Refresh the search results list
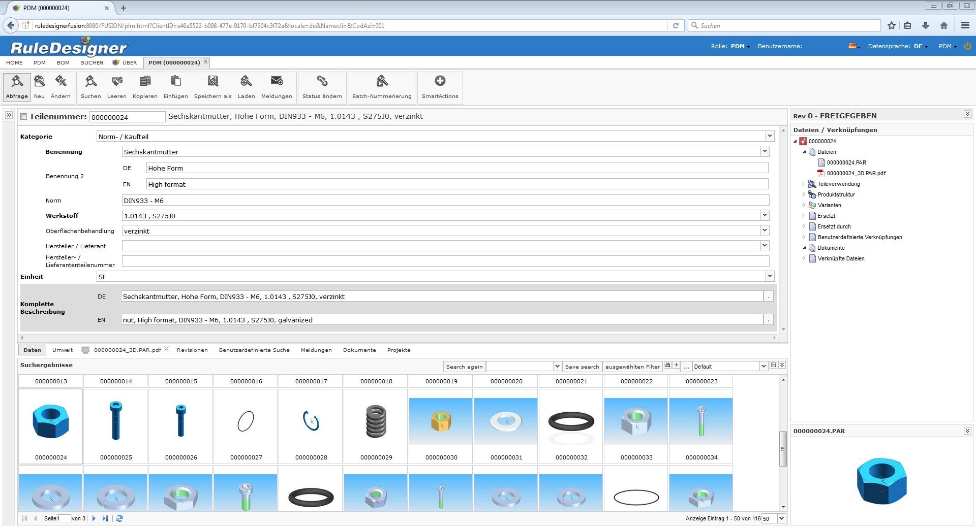Viewport: 976px width, 528px height. click(119, 518)
